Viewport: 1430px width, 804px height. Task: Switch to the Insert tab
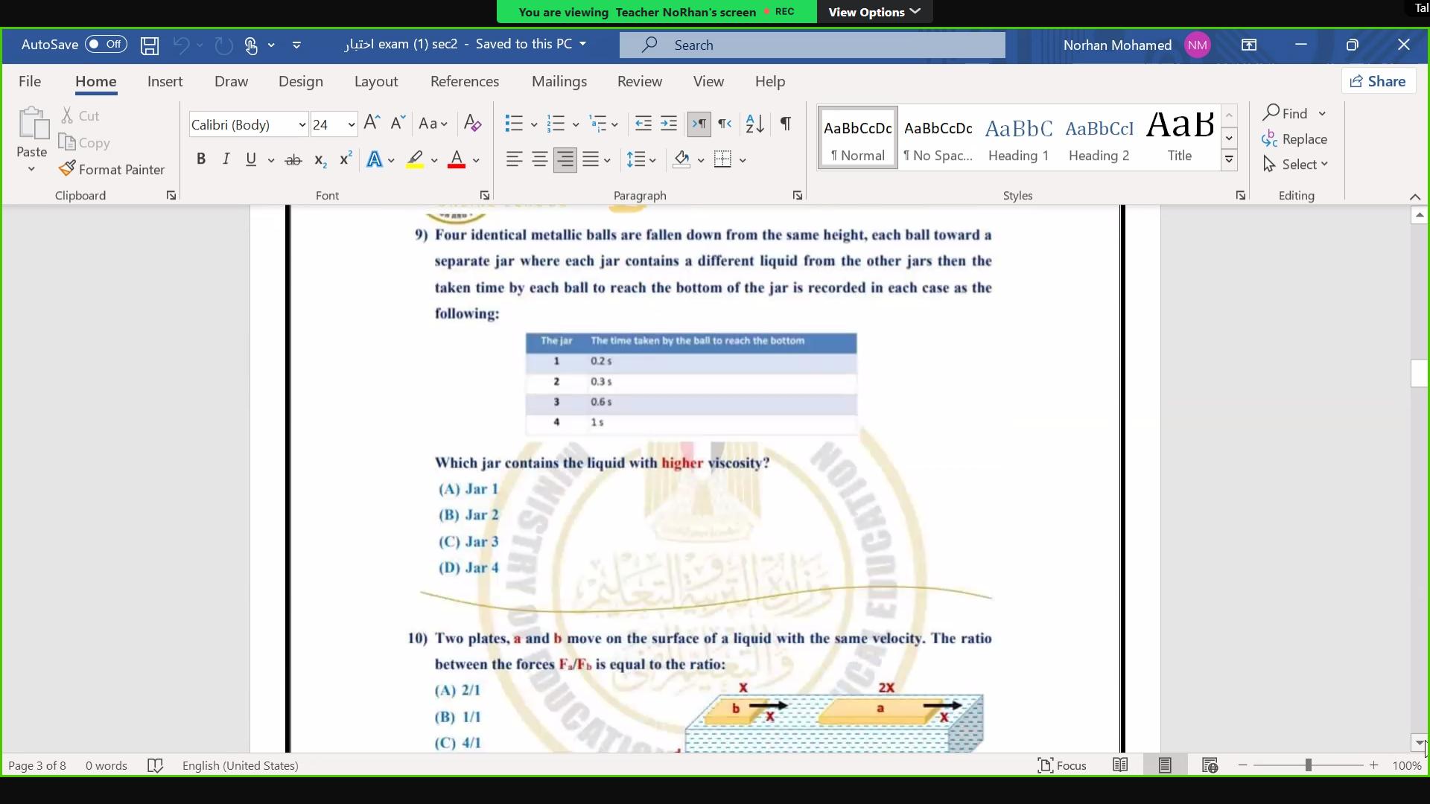point(165,82)
